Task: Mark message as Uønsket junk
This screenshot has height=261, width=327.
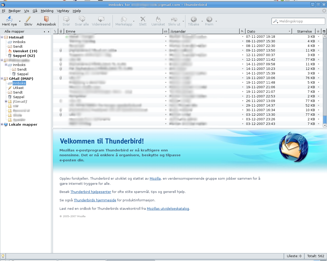Action: click(158, 21)
